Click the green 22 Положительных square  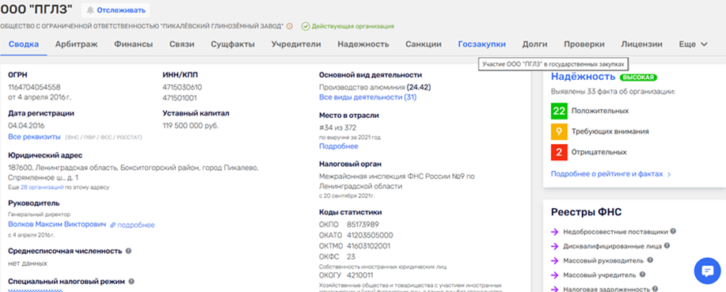click(559, 111)
